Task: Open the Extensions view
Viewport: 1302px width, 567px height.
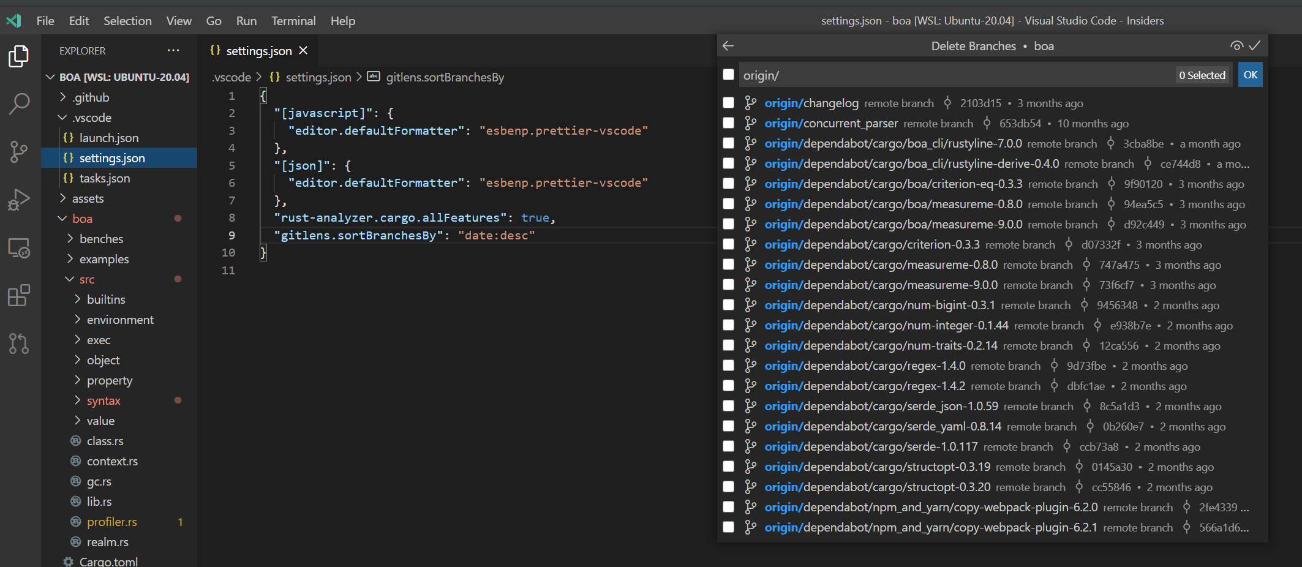Action: (19, 295)
